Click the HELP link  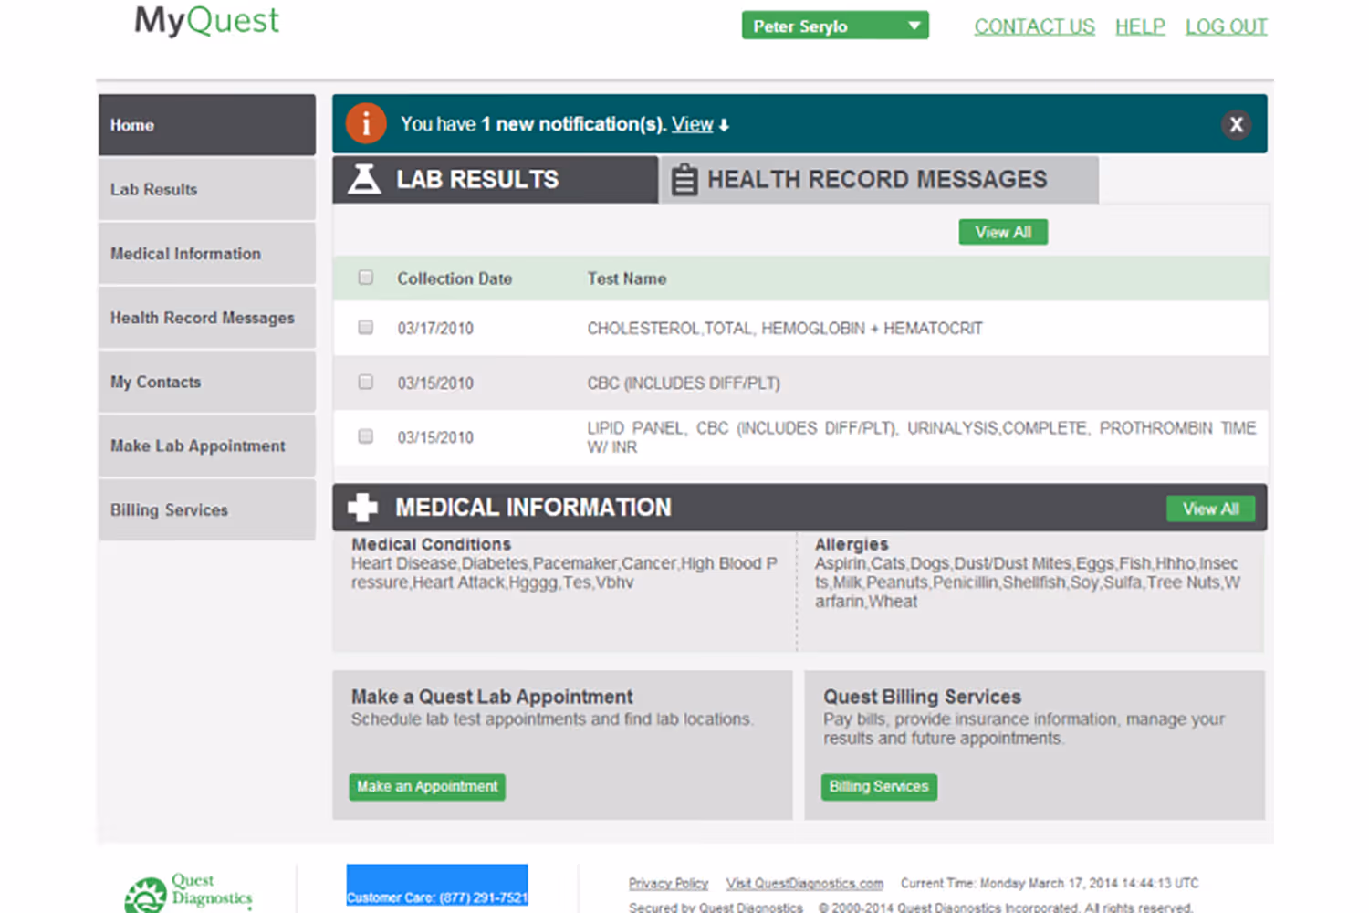point(1140,26)
